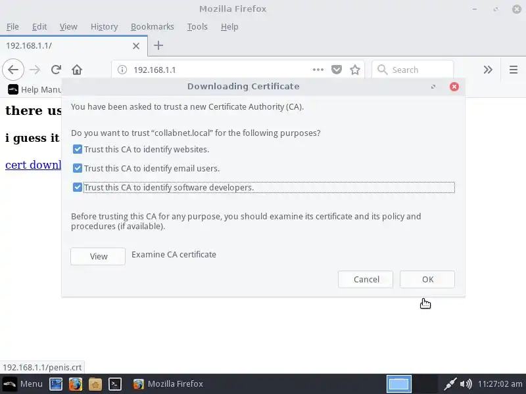Open the Edit menu
The image size is (526, 394).
(39, 26)
